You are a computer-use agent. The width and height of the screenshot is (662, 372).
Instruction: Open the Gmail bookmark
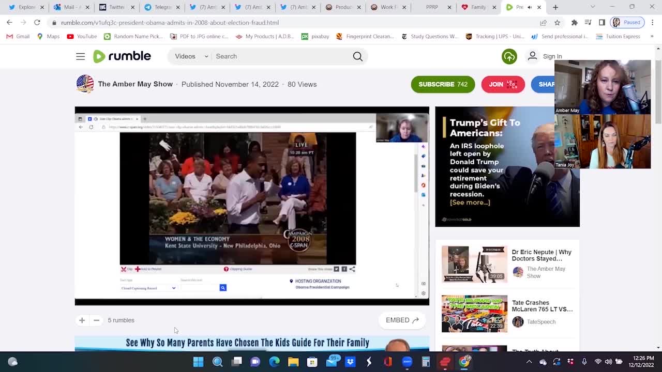click(x=18, y=37)
